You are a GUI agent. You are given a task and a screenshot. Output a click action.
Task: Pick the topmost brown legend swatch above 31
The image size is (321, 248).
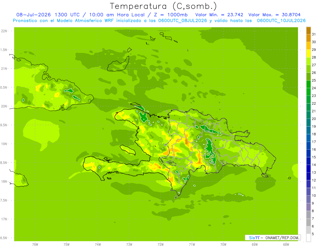(x=308, y=30)
